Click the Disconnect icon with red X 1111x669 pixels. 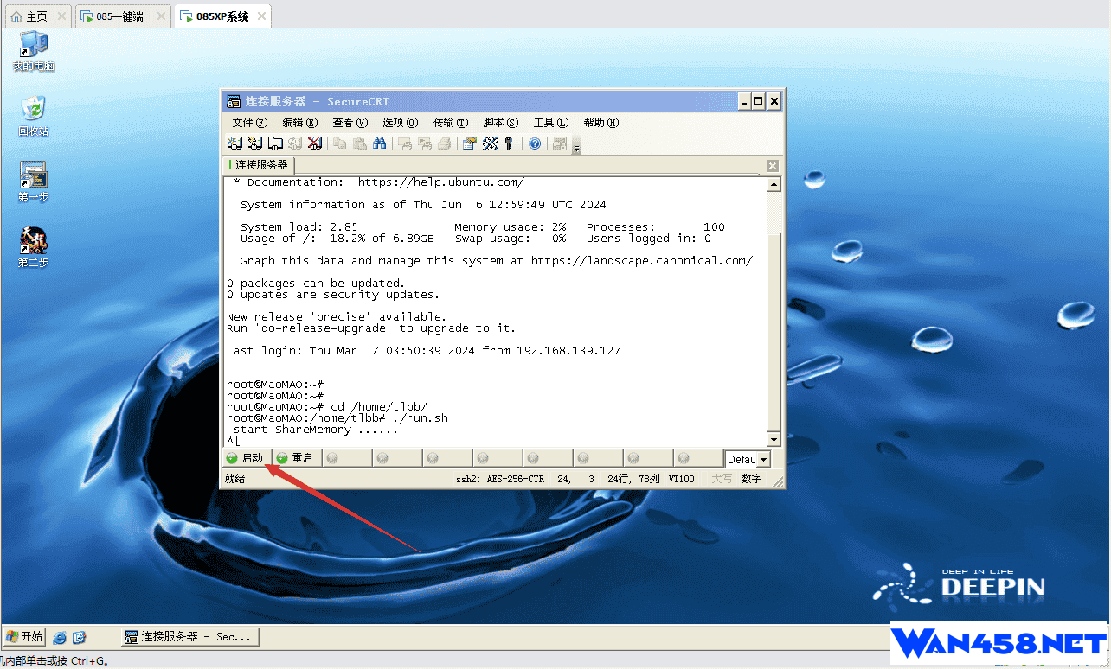point(315,143)
